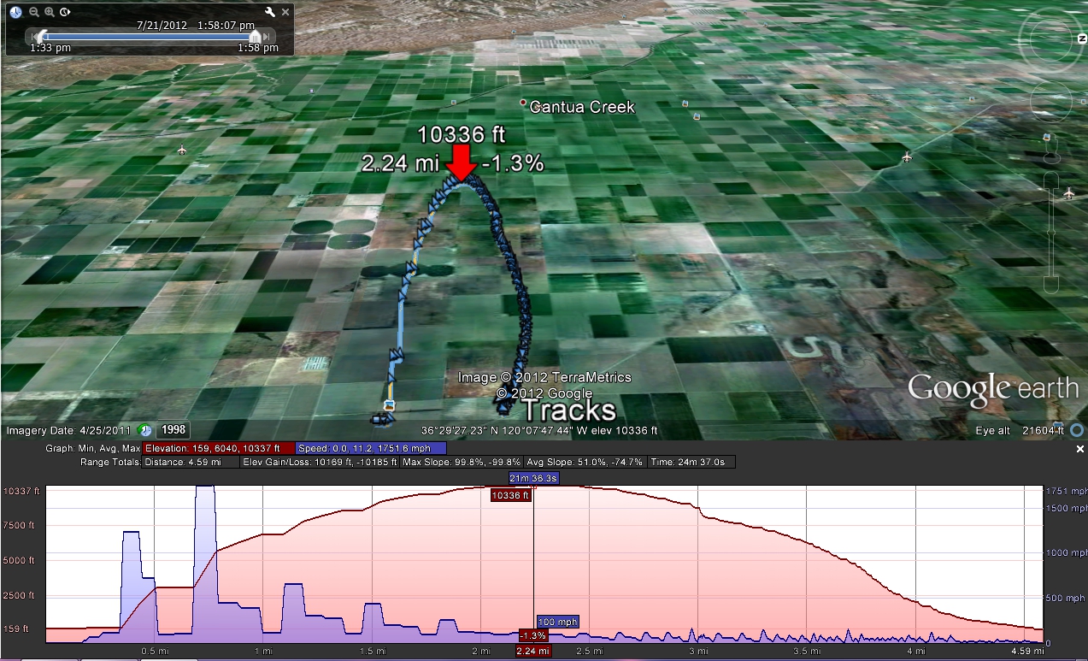Click the right end time slider handle
The width and height of the screenshot is (1088, 661).
(255, 36)
